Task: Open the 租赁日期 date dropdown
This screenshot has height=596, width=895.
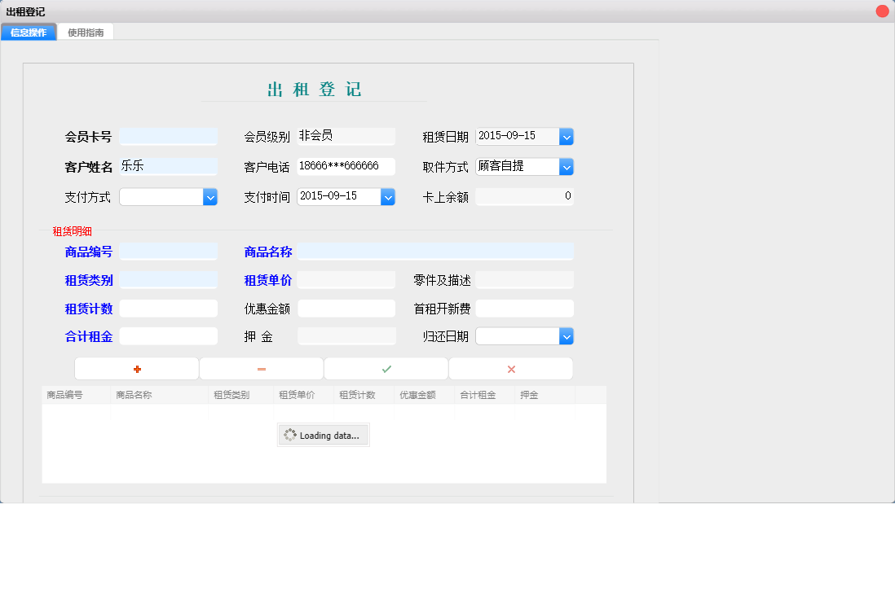Action: point(566,136)
